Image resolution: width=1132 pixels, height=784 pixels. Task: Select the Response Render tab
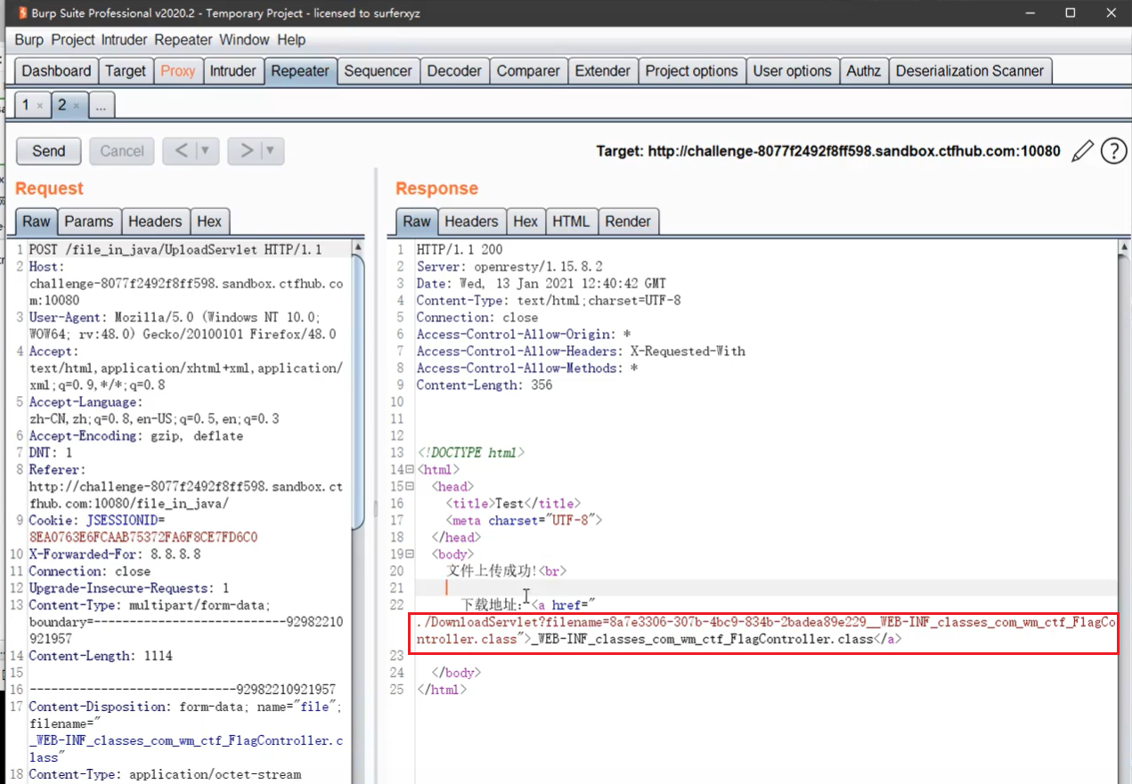pos(628,222)
